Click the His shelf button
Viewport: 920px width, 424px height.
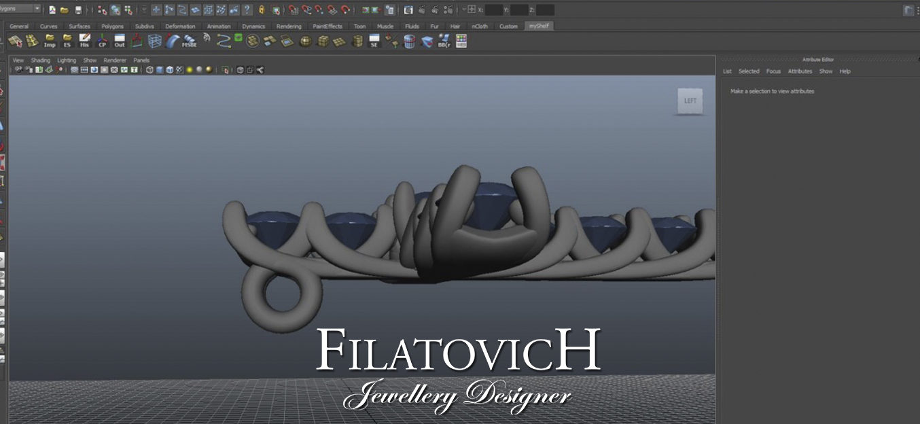click(x=84, y=41)
